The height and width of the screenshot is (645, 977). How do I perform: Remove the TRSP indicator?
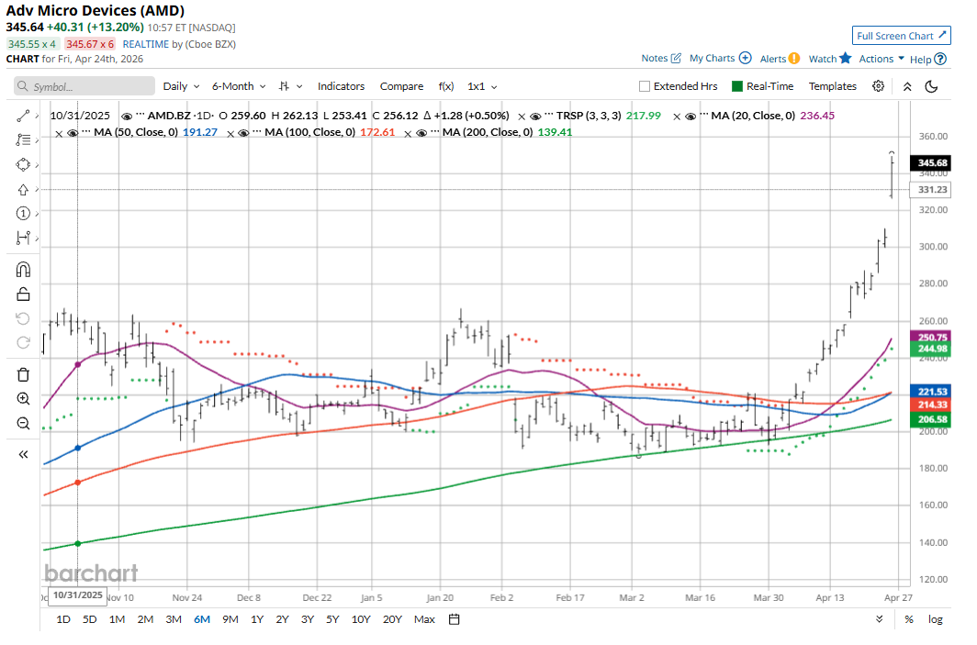tap(522, 117)
